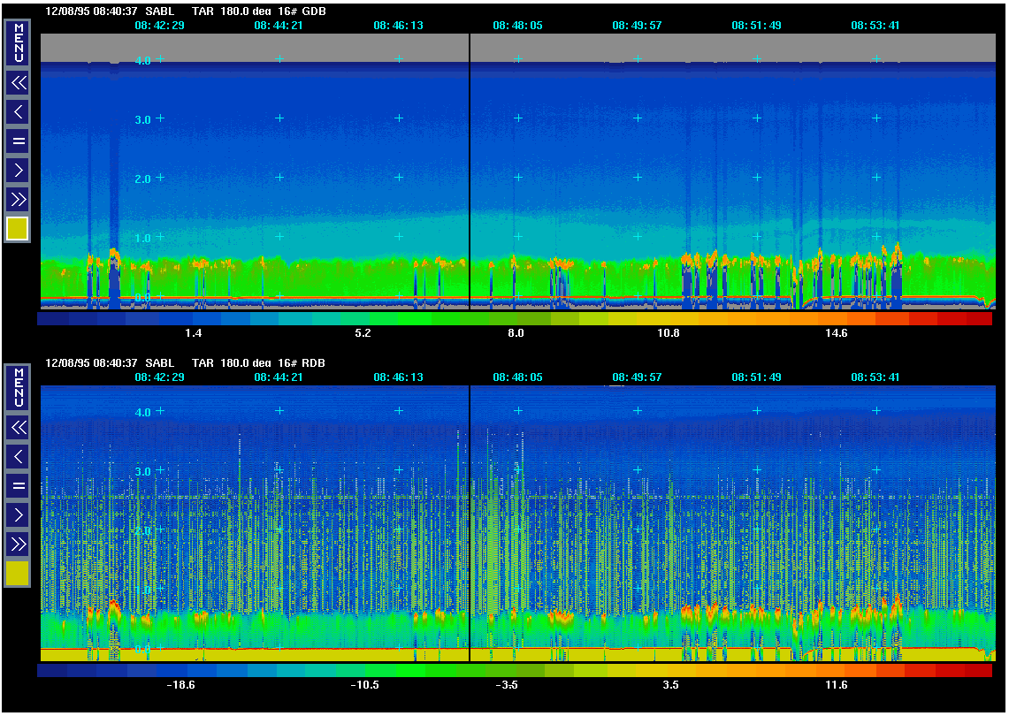The image size is (1009, 716).
Task: Click double-right fast-forward arrow in RDB panel
Action: click(x=18, y=543)
